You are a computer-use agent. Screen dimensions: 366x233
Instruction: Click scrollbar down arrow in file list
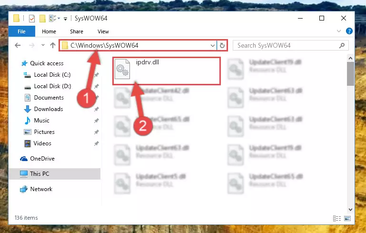pos(350,209)
